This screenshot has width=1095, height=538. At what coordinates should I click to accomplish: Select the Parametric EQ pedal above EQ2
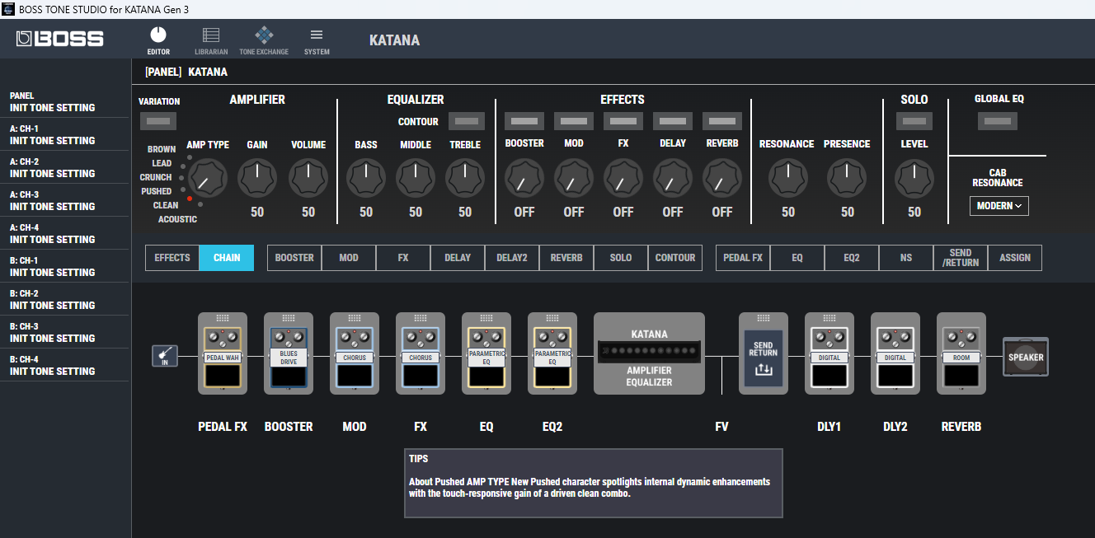(552, 358)
